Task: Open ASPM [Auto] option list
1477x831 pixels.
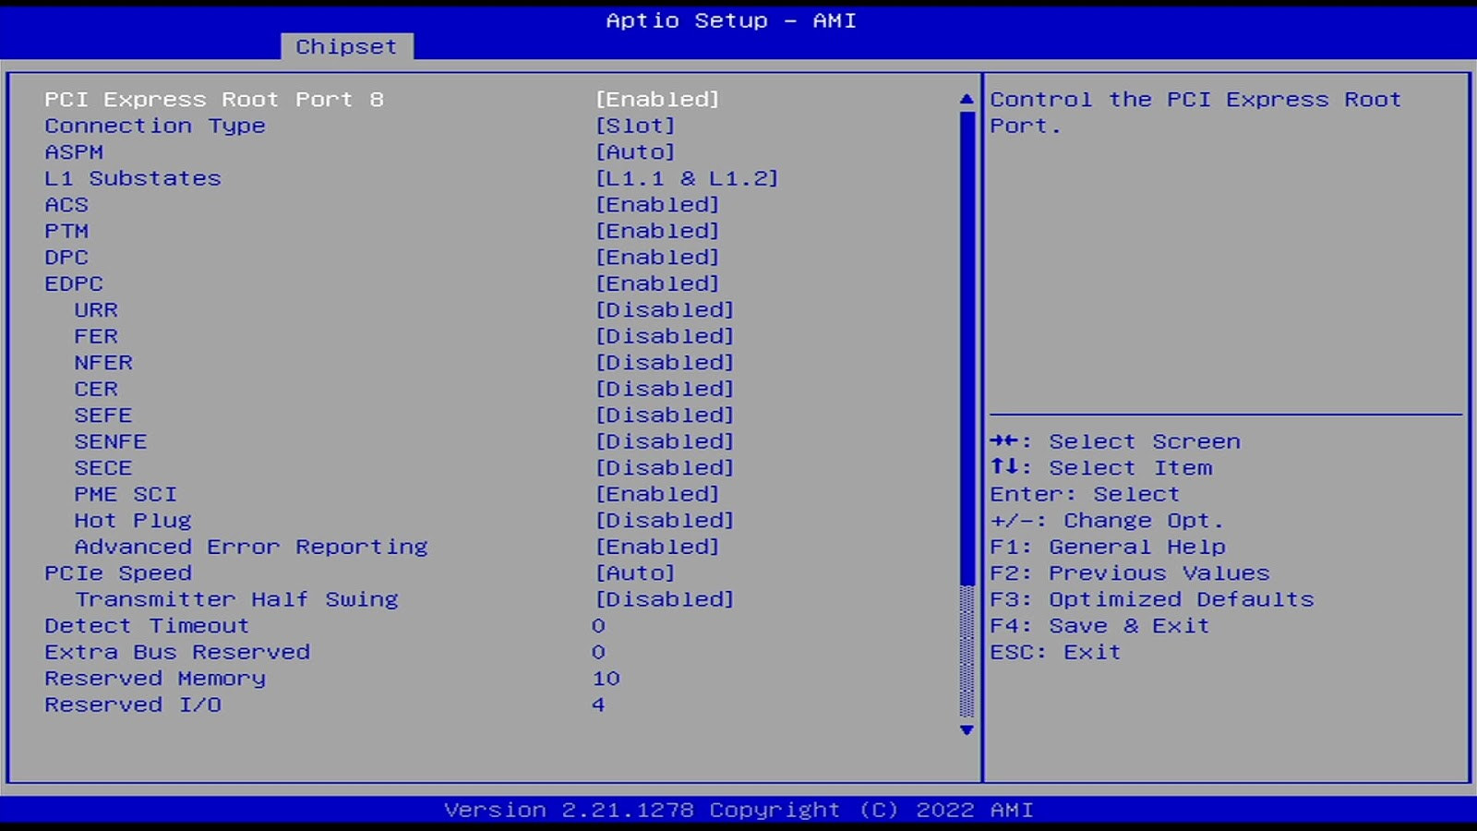Action: 635,151
